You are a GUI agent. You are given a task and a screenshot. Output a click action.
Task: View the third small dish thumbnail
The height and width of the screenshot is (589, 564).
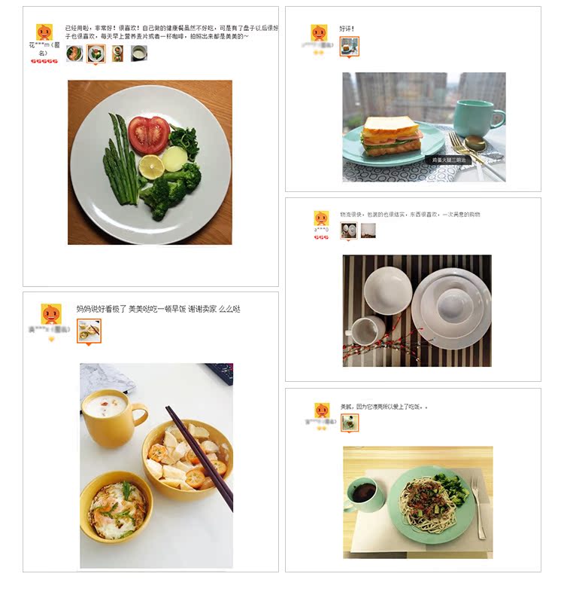pyautogui.click(x=117, y=53)
